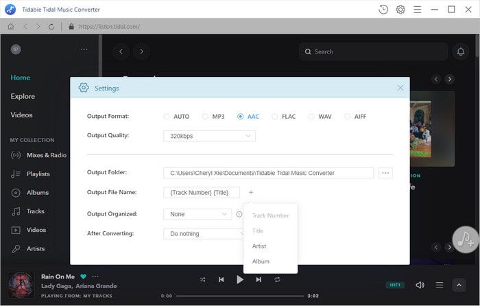Open the After Converting dropdown

(204, 234)
